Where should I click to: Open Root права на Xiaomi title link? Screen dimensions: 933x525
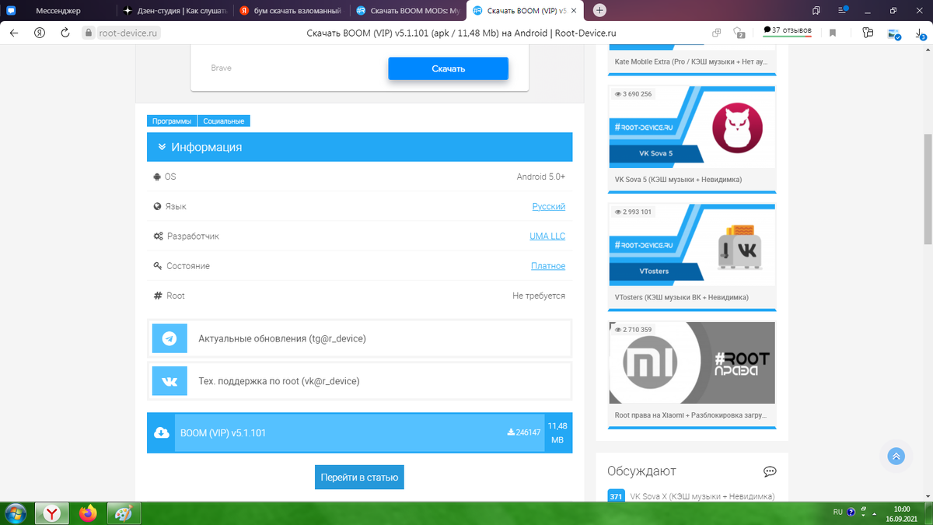(690, 415)
